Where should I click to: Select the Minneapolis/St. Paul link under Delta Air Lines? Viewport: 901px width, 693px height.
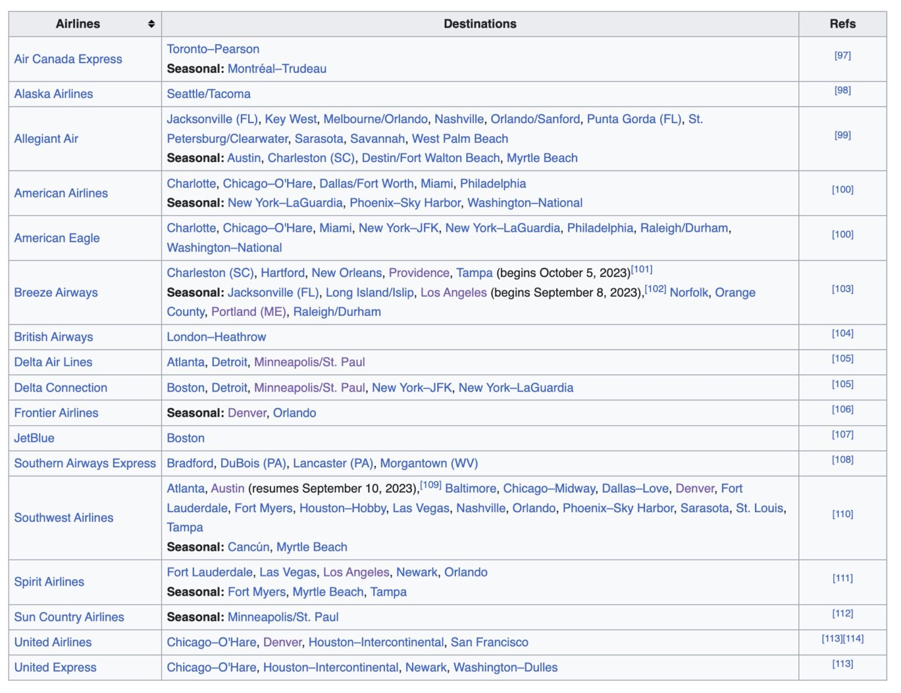pyautogui.click(x=309, y=362)
